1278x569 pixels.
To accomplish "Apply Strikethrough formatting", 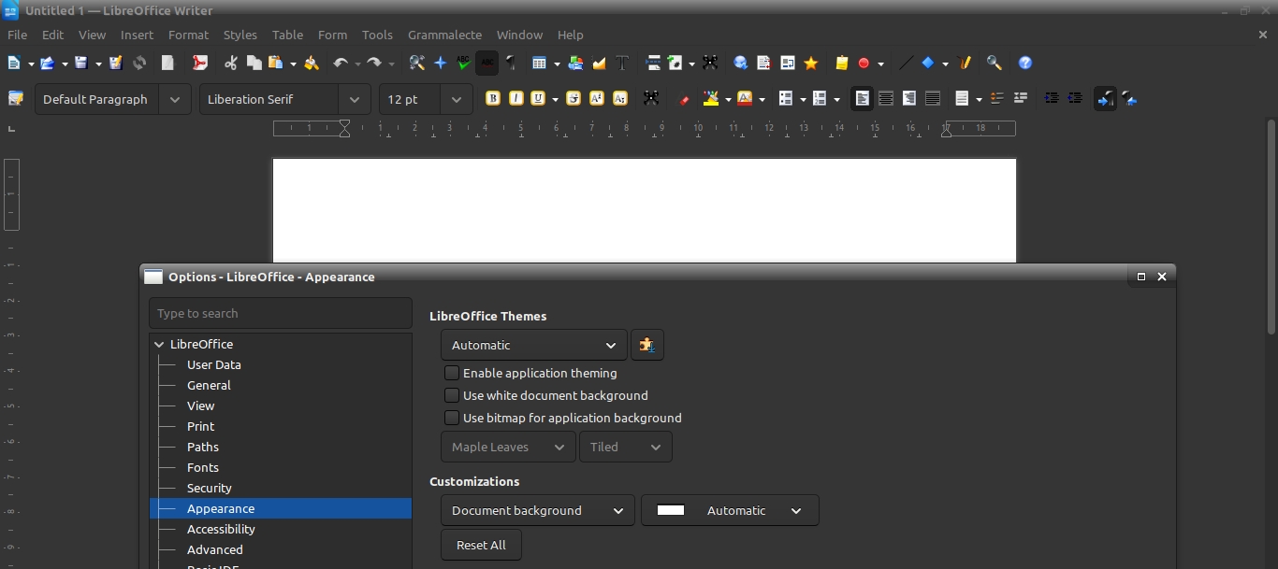I will (x=574, y=98).
